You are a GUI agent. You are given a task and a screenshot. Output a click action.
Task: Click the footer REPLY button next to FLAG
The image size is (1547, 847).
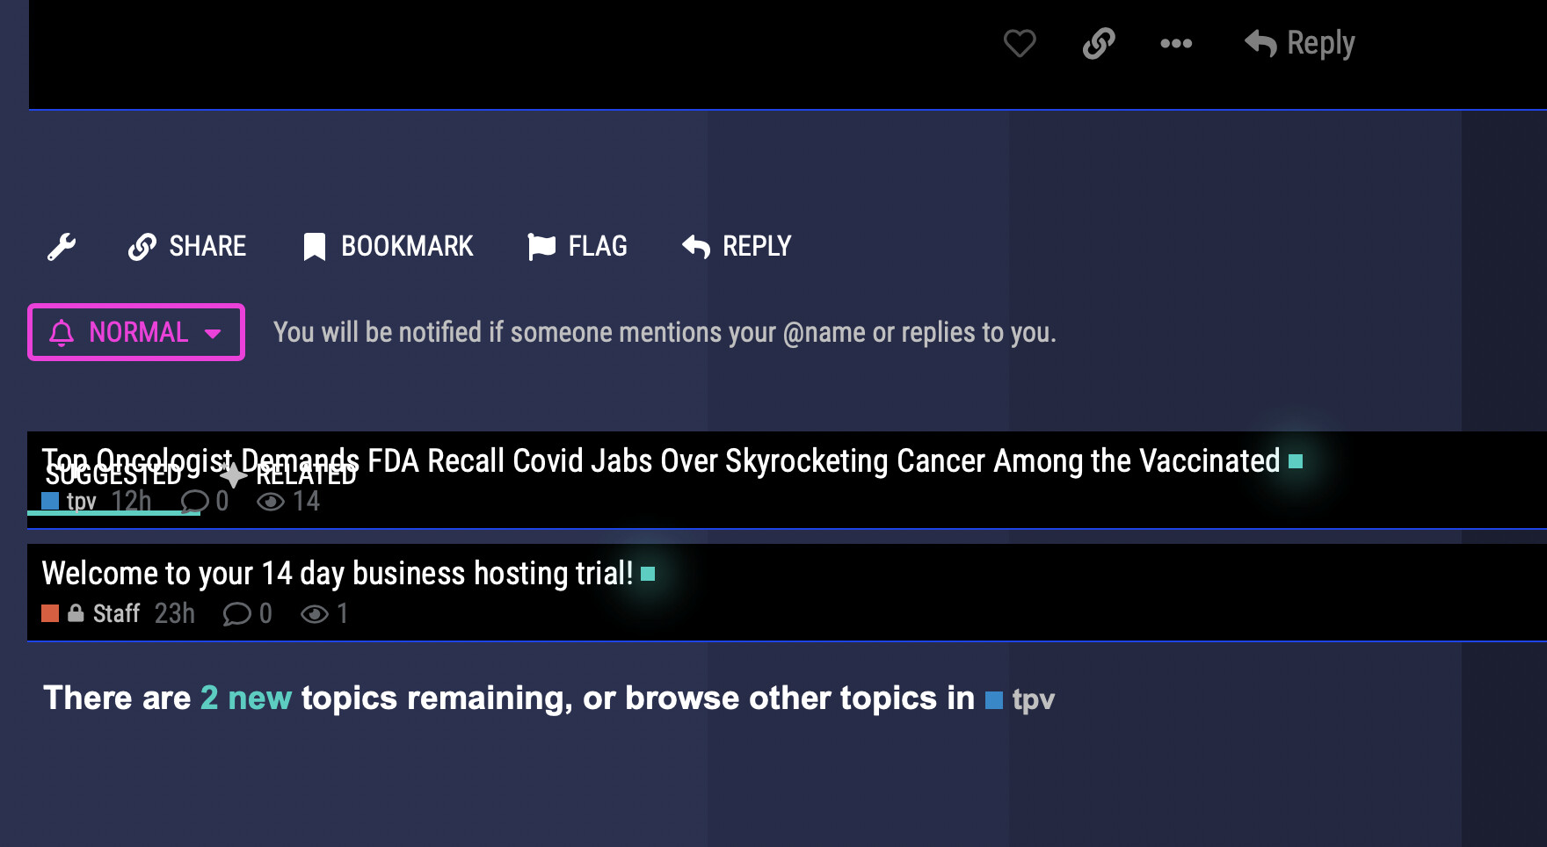[737, 247]
